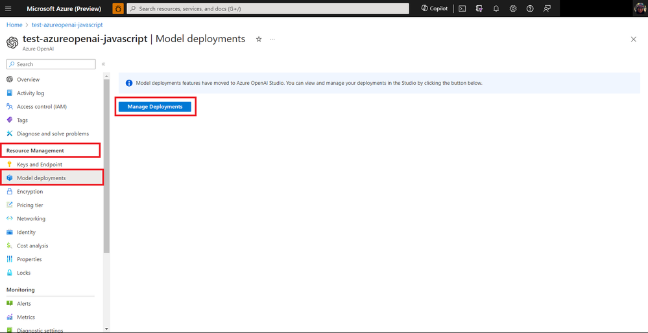This screenshot has height=333, width=648.
Task: Click the Activity log icon
Action: coord(10,93)
